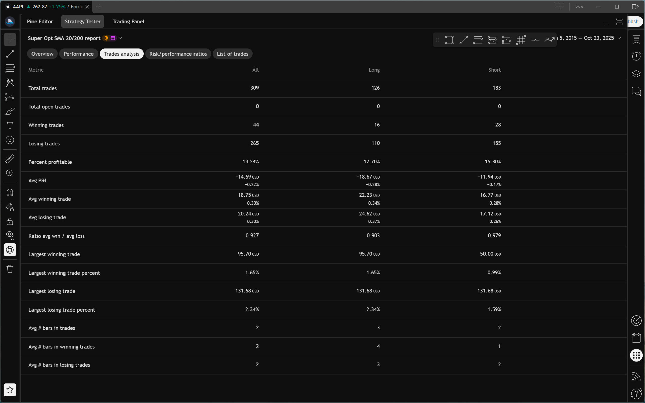Select the ruler measure tool
The width and height of the screenshot is (645, 403).
[x=10, y=159]
